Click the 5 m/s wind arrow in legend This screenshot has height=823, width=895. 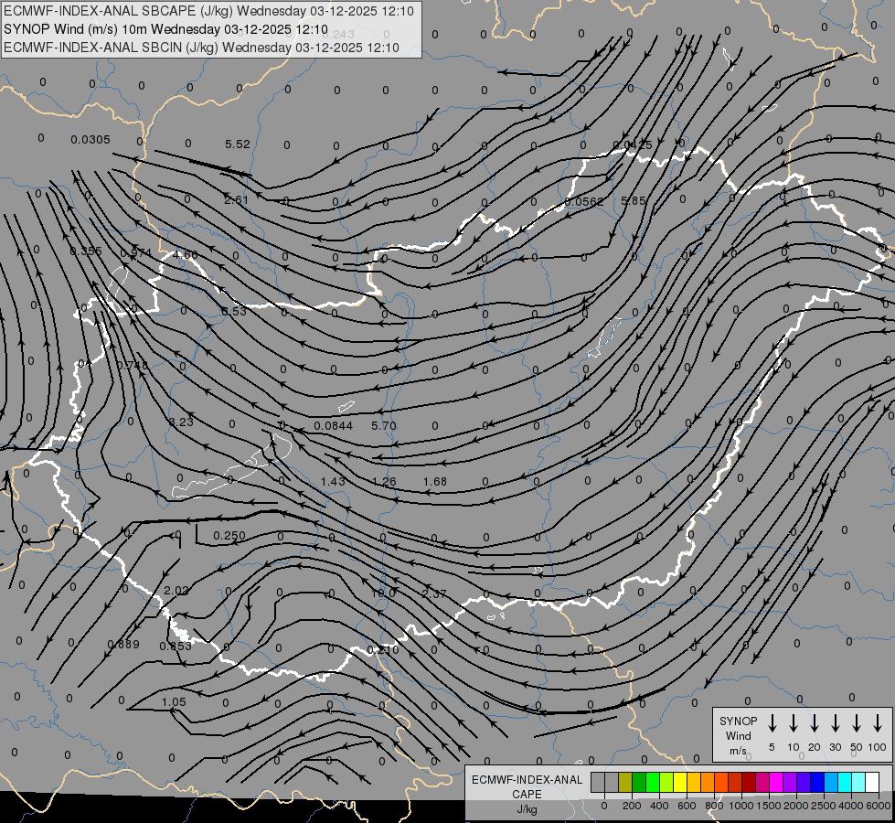point(772,723)
